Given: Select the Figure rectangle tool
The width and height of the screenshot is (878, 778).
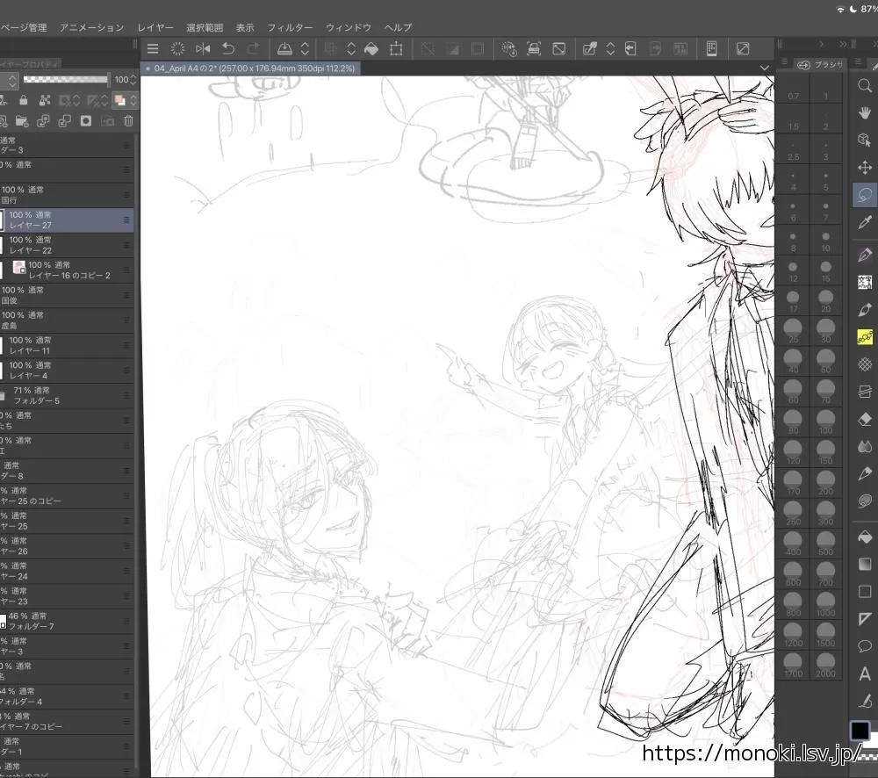Looking at the screenshot, I should click(x=865, y=592).
